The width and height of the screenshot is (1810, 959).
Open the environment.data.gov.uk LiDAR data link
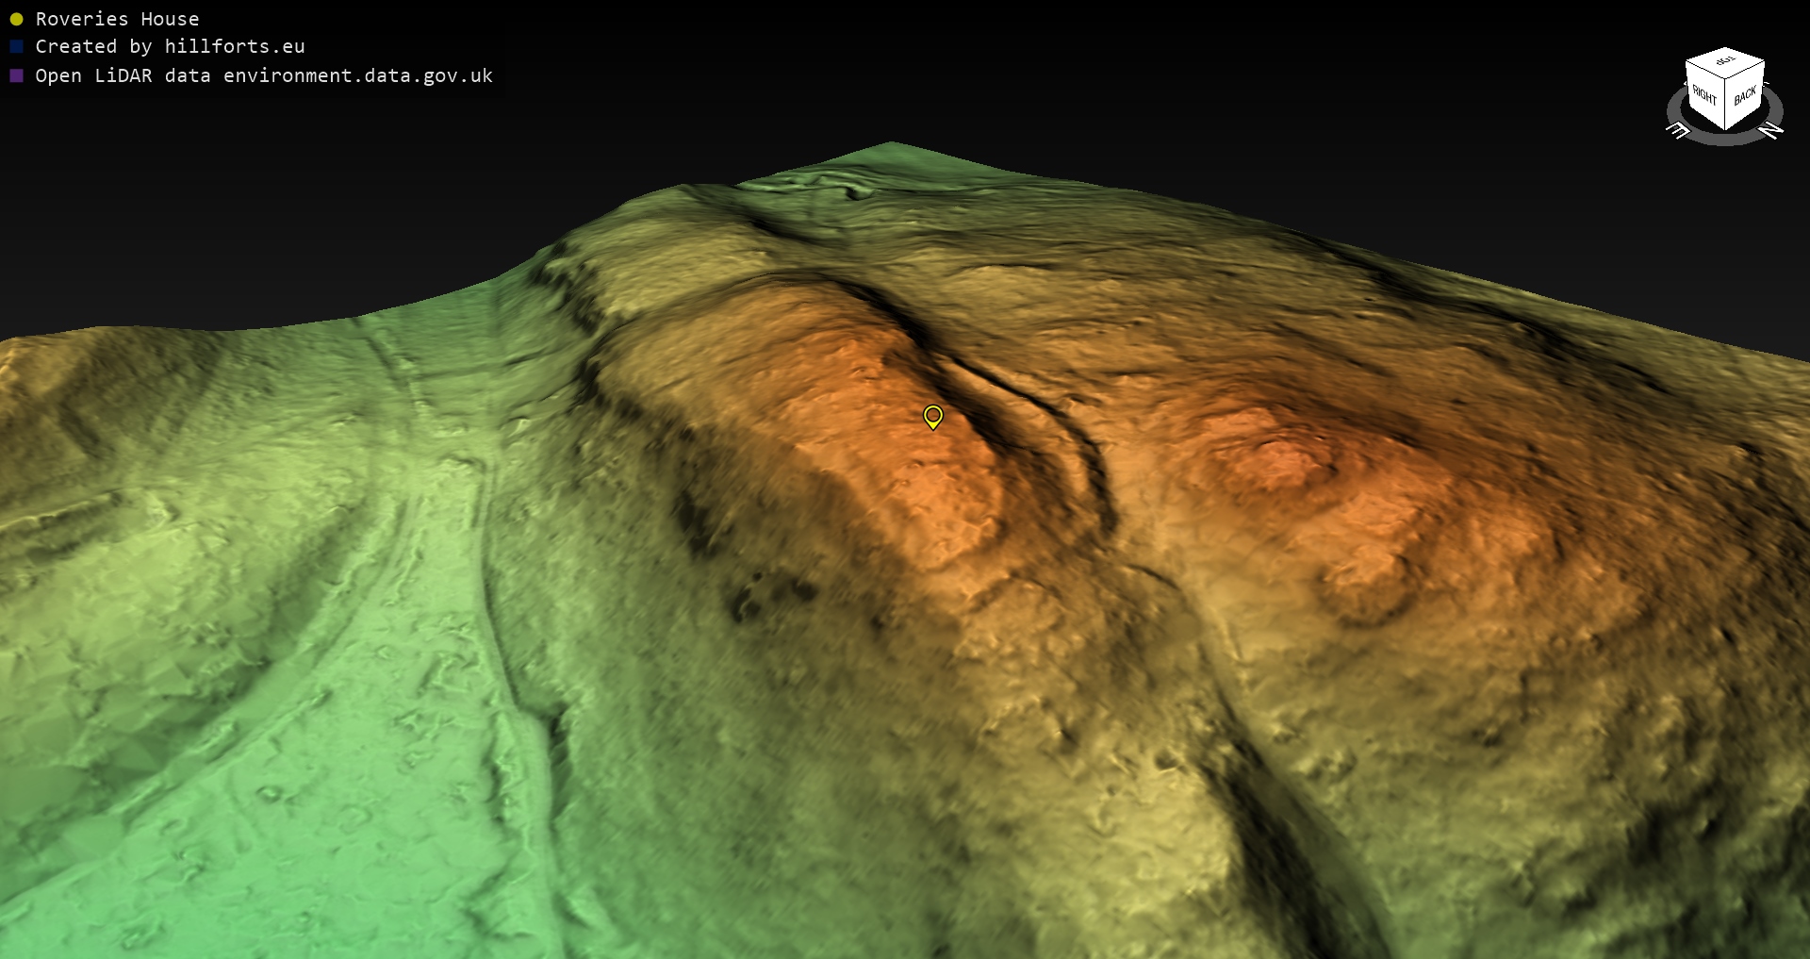(x=357, y=75)
